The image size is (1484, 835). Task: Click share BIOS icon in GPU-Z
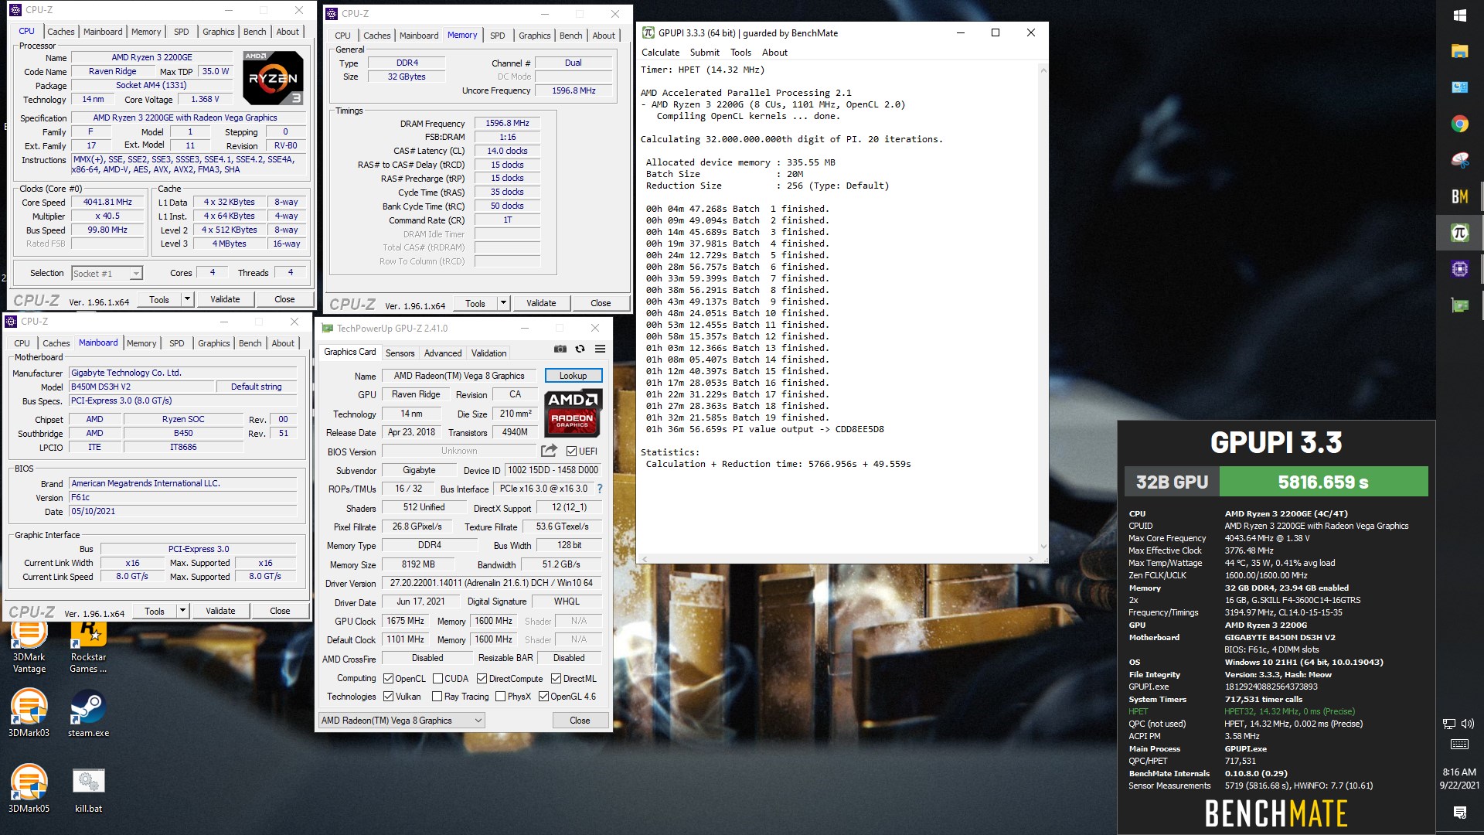tap(549, 451)
